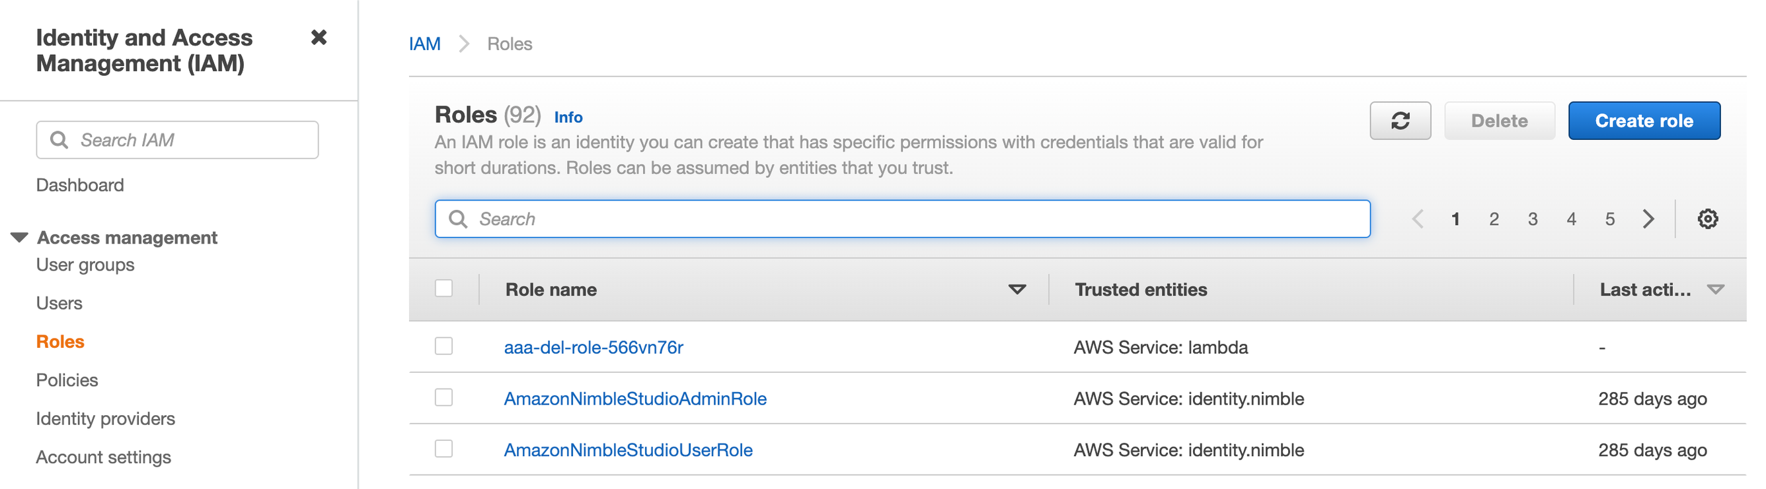Click the breadcrumb chevron separator
The height and width of the screenshot is (489, 1766).
[464, 44]
